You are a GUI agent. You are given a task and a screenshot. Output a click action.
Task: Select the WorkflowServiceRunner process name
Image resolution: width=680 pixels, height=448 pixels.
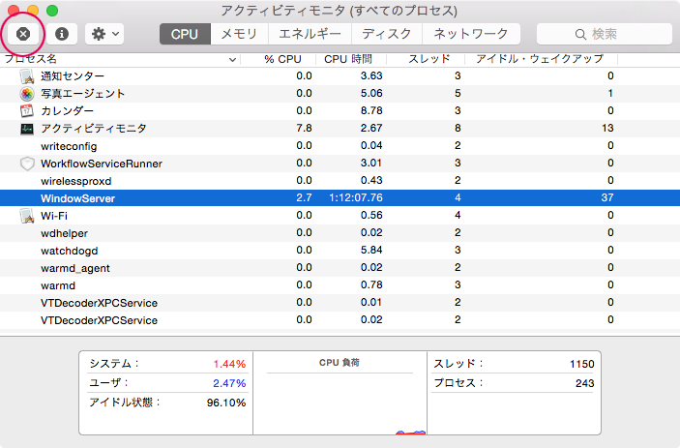[x=102, y=164]
